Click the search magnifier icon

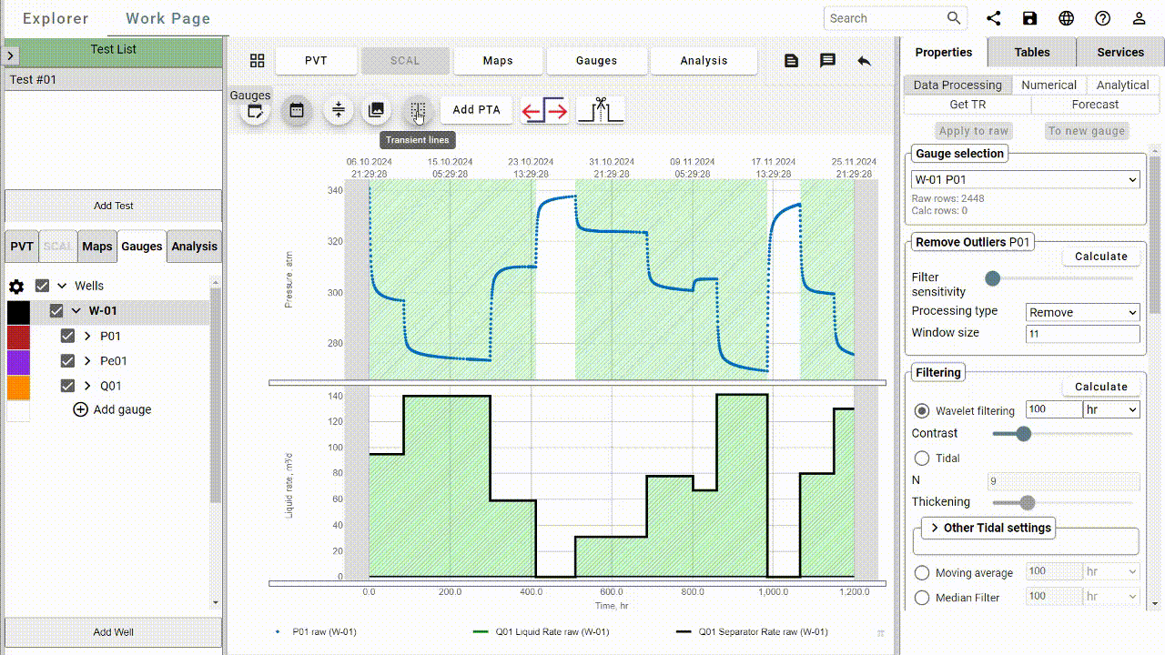click(x=954, y=18)
